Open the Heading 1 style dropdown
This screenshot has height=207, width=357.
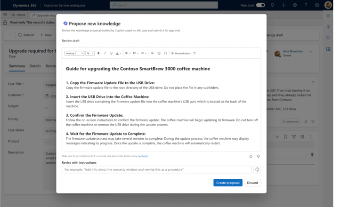click(74, 53)
